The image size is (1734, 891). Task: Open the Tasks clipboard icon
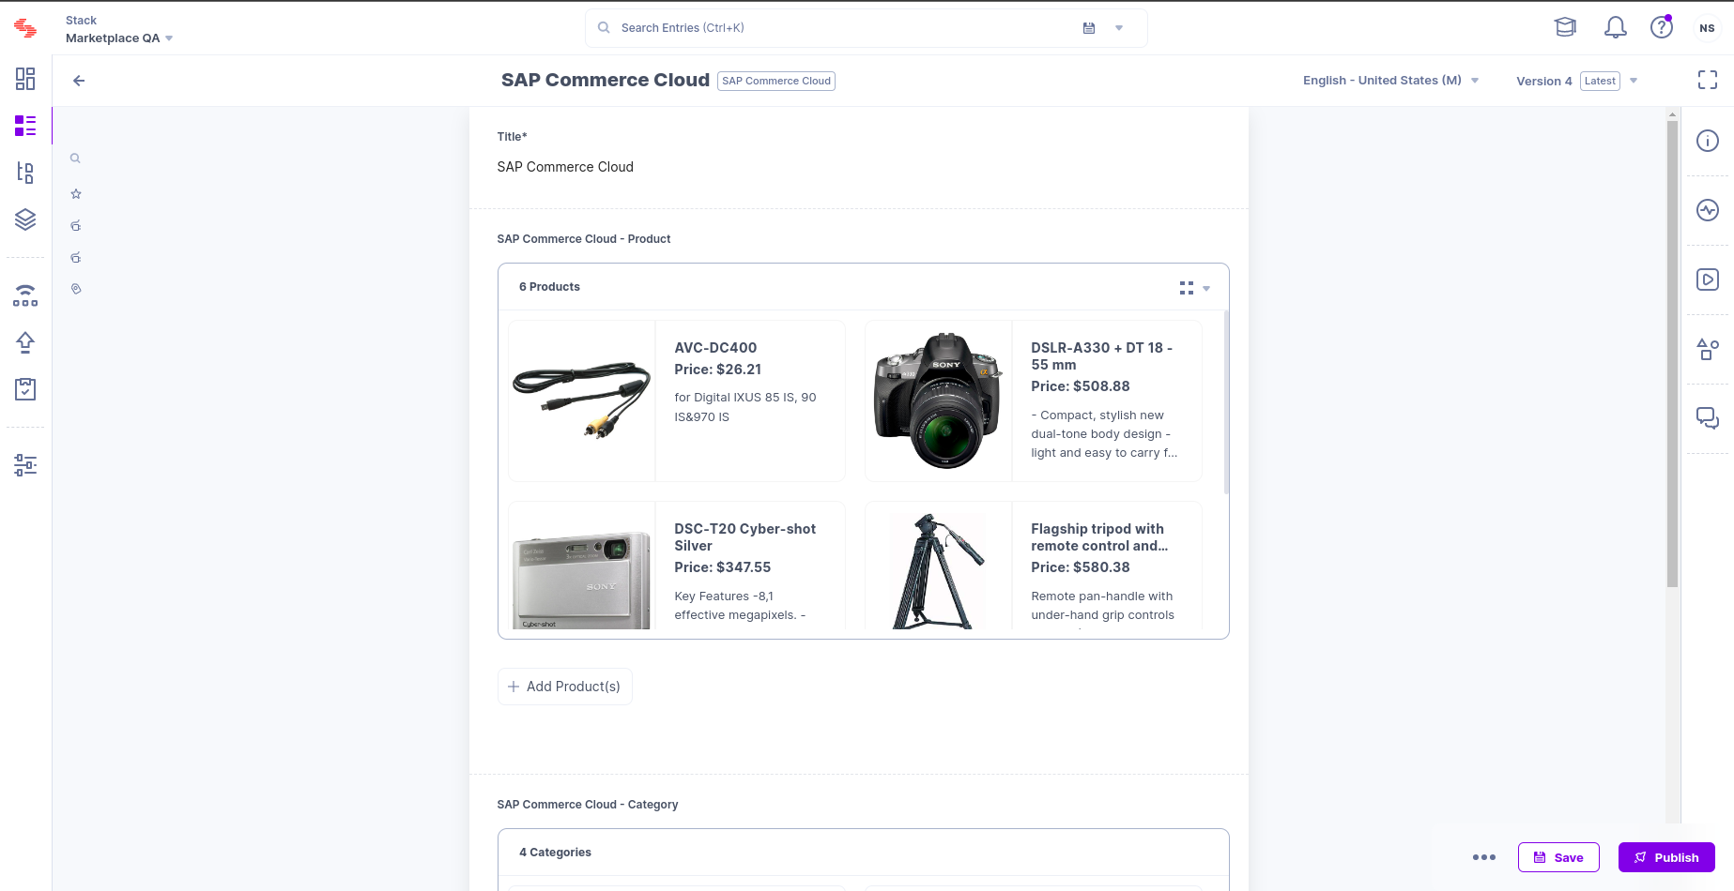click(25, 389)
